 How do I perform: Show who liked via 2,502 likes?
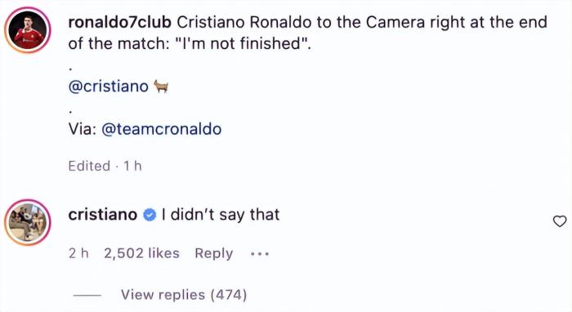pos(141,253)
